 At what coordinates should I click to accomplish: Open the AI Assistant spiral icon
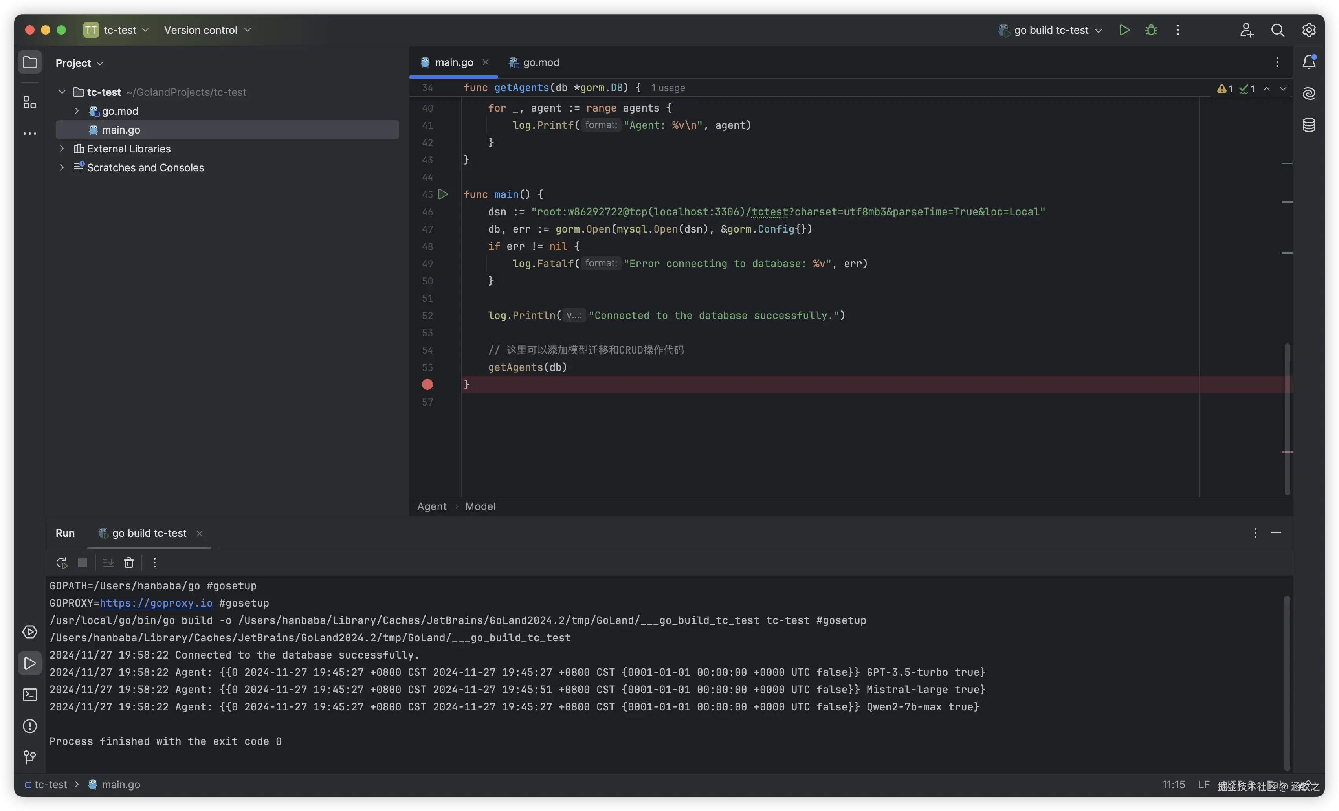click(x=1309, y=94)
